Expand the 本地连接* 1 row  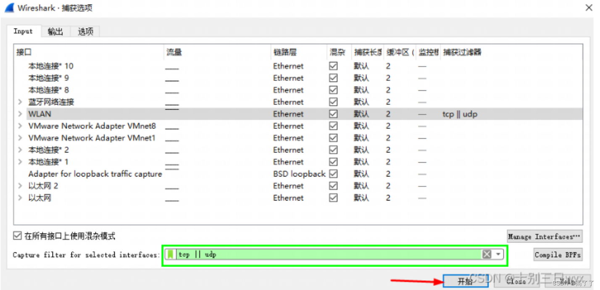tap(20, 162)
